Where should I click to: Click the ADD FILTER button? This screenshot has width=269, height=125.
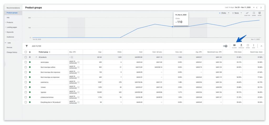pos(36,46)
